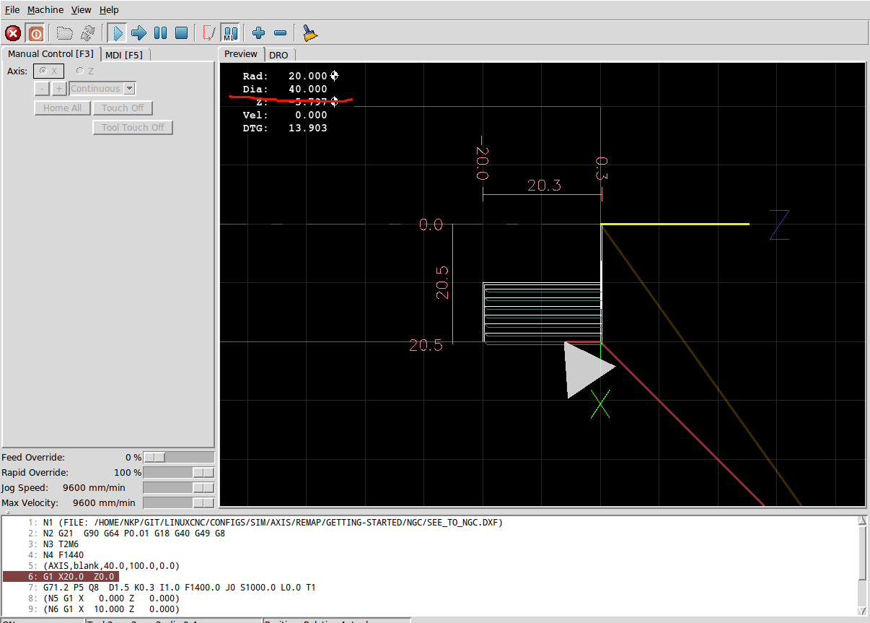Viewport: 870px width, 623px height.
Task: Select highlighted line 'G1 X20.0 Z0.0'
Action: pyautogui.click(x=80, y=577)
